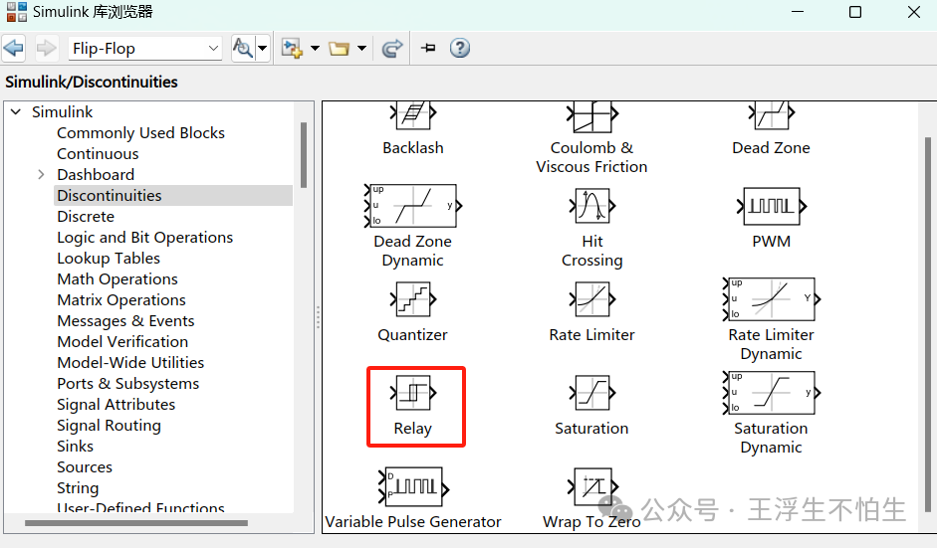The width and height of the screenshot is (937, 548).
Task: Open Messages & Events library
Action: click(125, 320)
